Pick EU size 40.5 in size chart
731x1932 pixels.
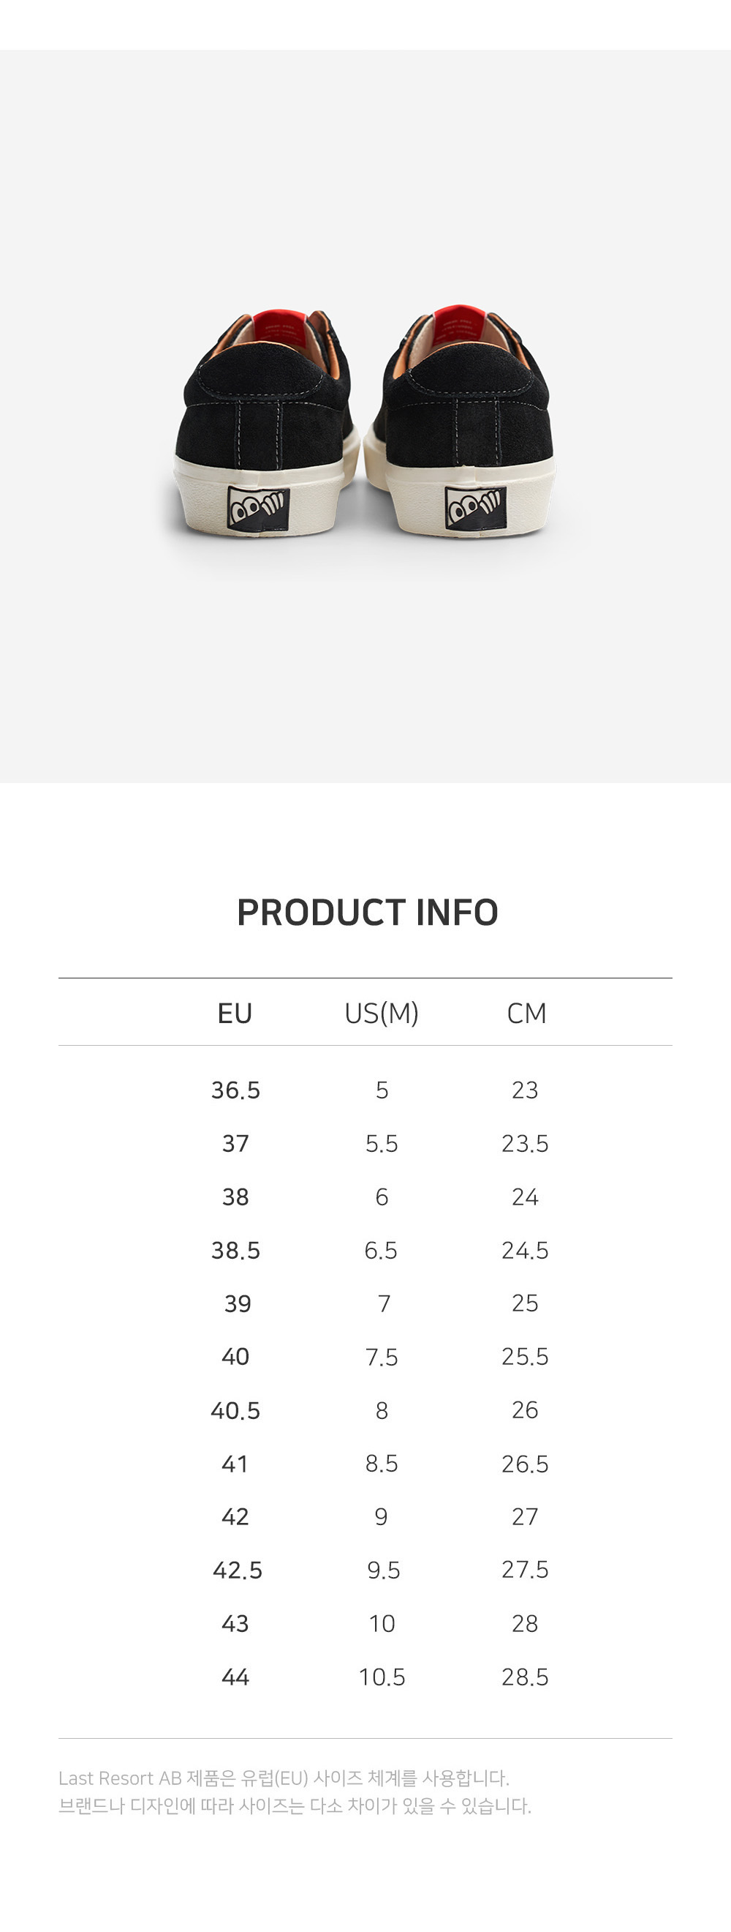coord(235,1411)
